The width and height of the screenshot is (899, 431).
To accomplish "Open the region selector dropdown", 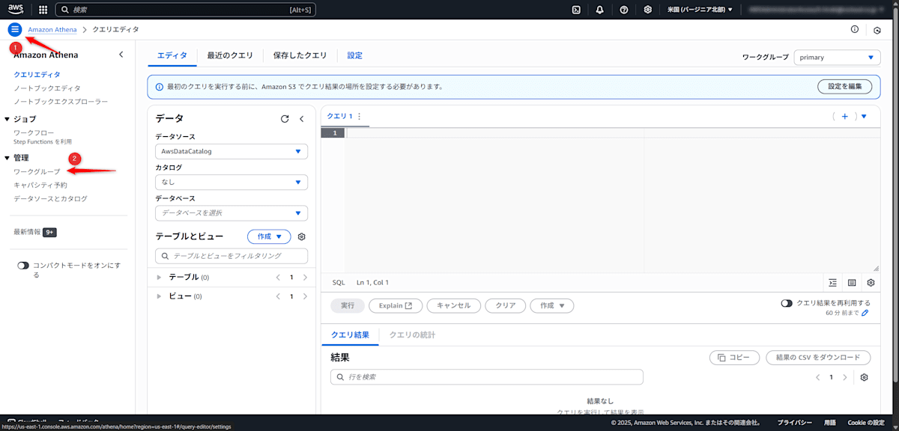I will 700,10.
